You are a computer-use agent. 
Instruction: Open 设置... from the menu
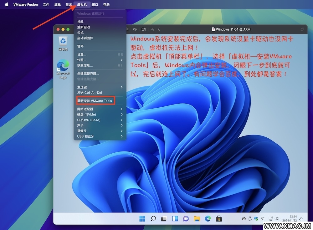click(x=100, y=54)
